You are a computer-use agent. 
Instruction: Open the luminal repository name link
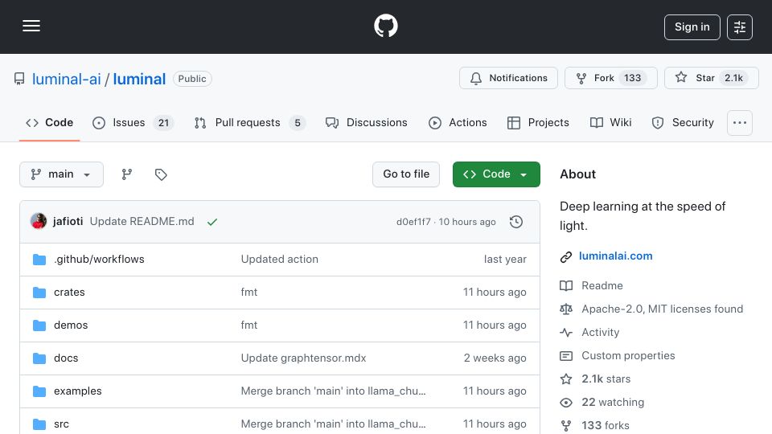139,79
